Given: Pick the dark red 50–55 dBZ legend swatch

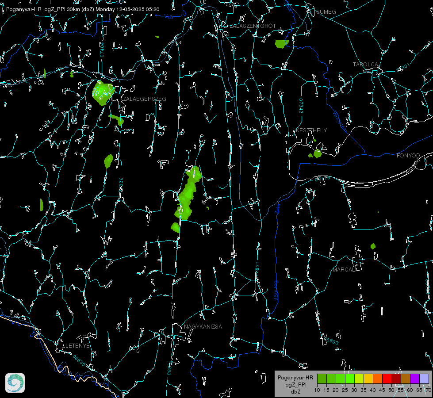Looking at the screenshot, I should point(396,379).
